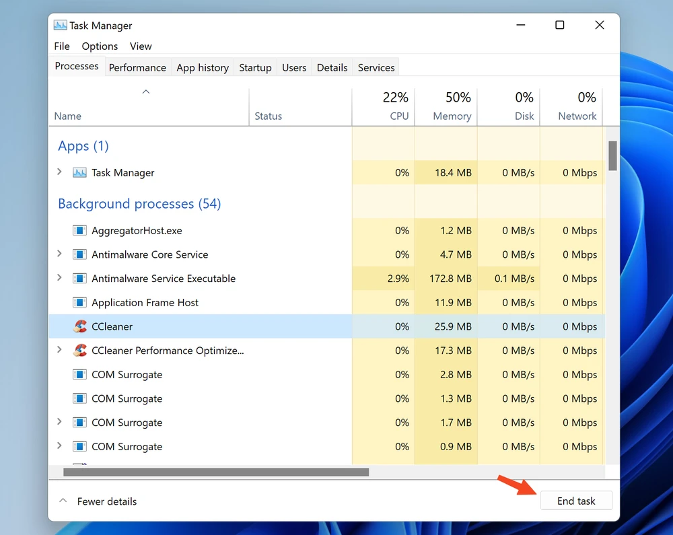Click the Antimalware Service Executable icon
The height and width of the screenshot is (535, 673).
(x=80, y=279)
